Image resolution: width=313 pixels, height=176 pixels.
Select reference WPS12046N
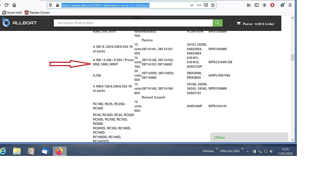(217, 49)
